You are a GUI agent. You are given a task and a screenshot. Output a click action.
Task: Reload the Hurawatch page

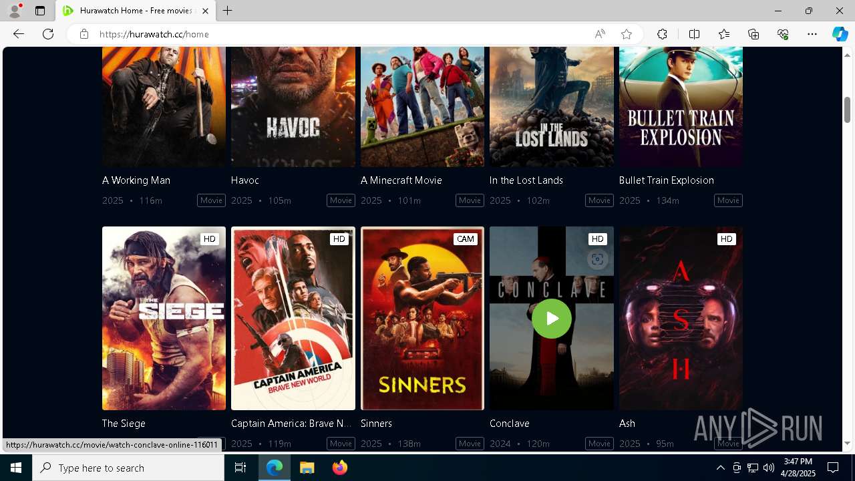48,34
